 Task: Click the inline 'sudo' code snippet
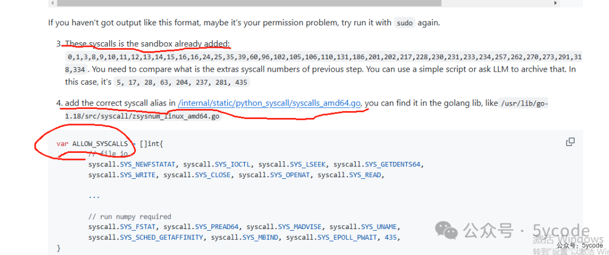click(405, 23)
